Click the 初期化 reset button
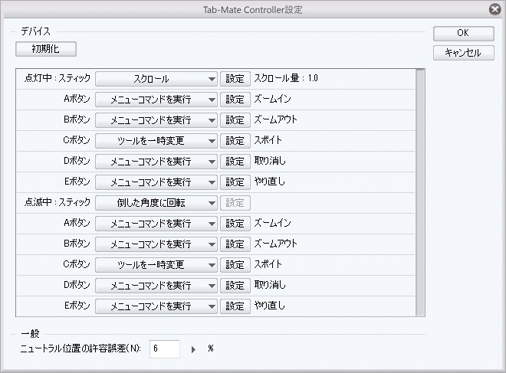Image resolution: width=506 pixels, height=373 pixels. 46,49
